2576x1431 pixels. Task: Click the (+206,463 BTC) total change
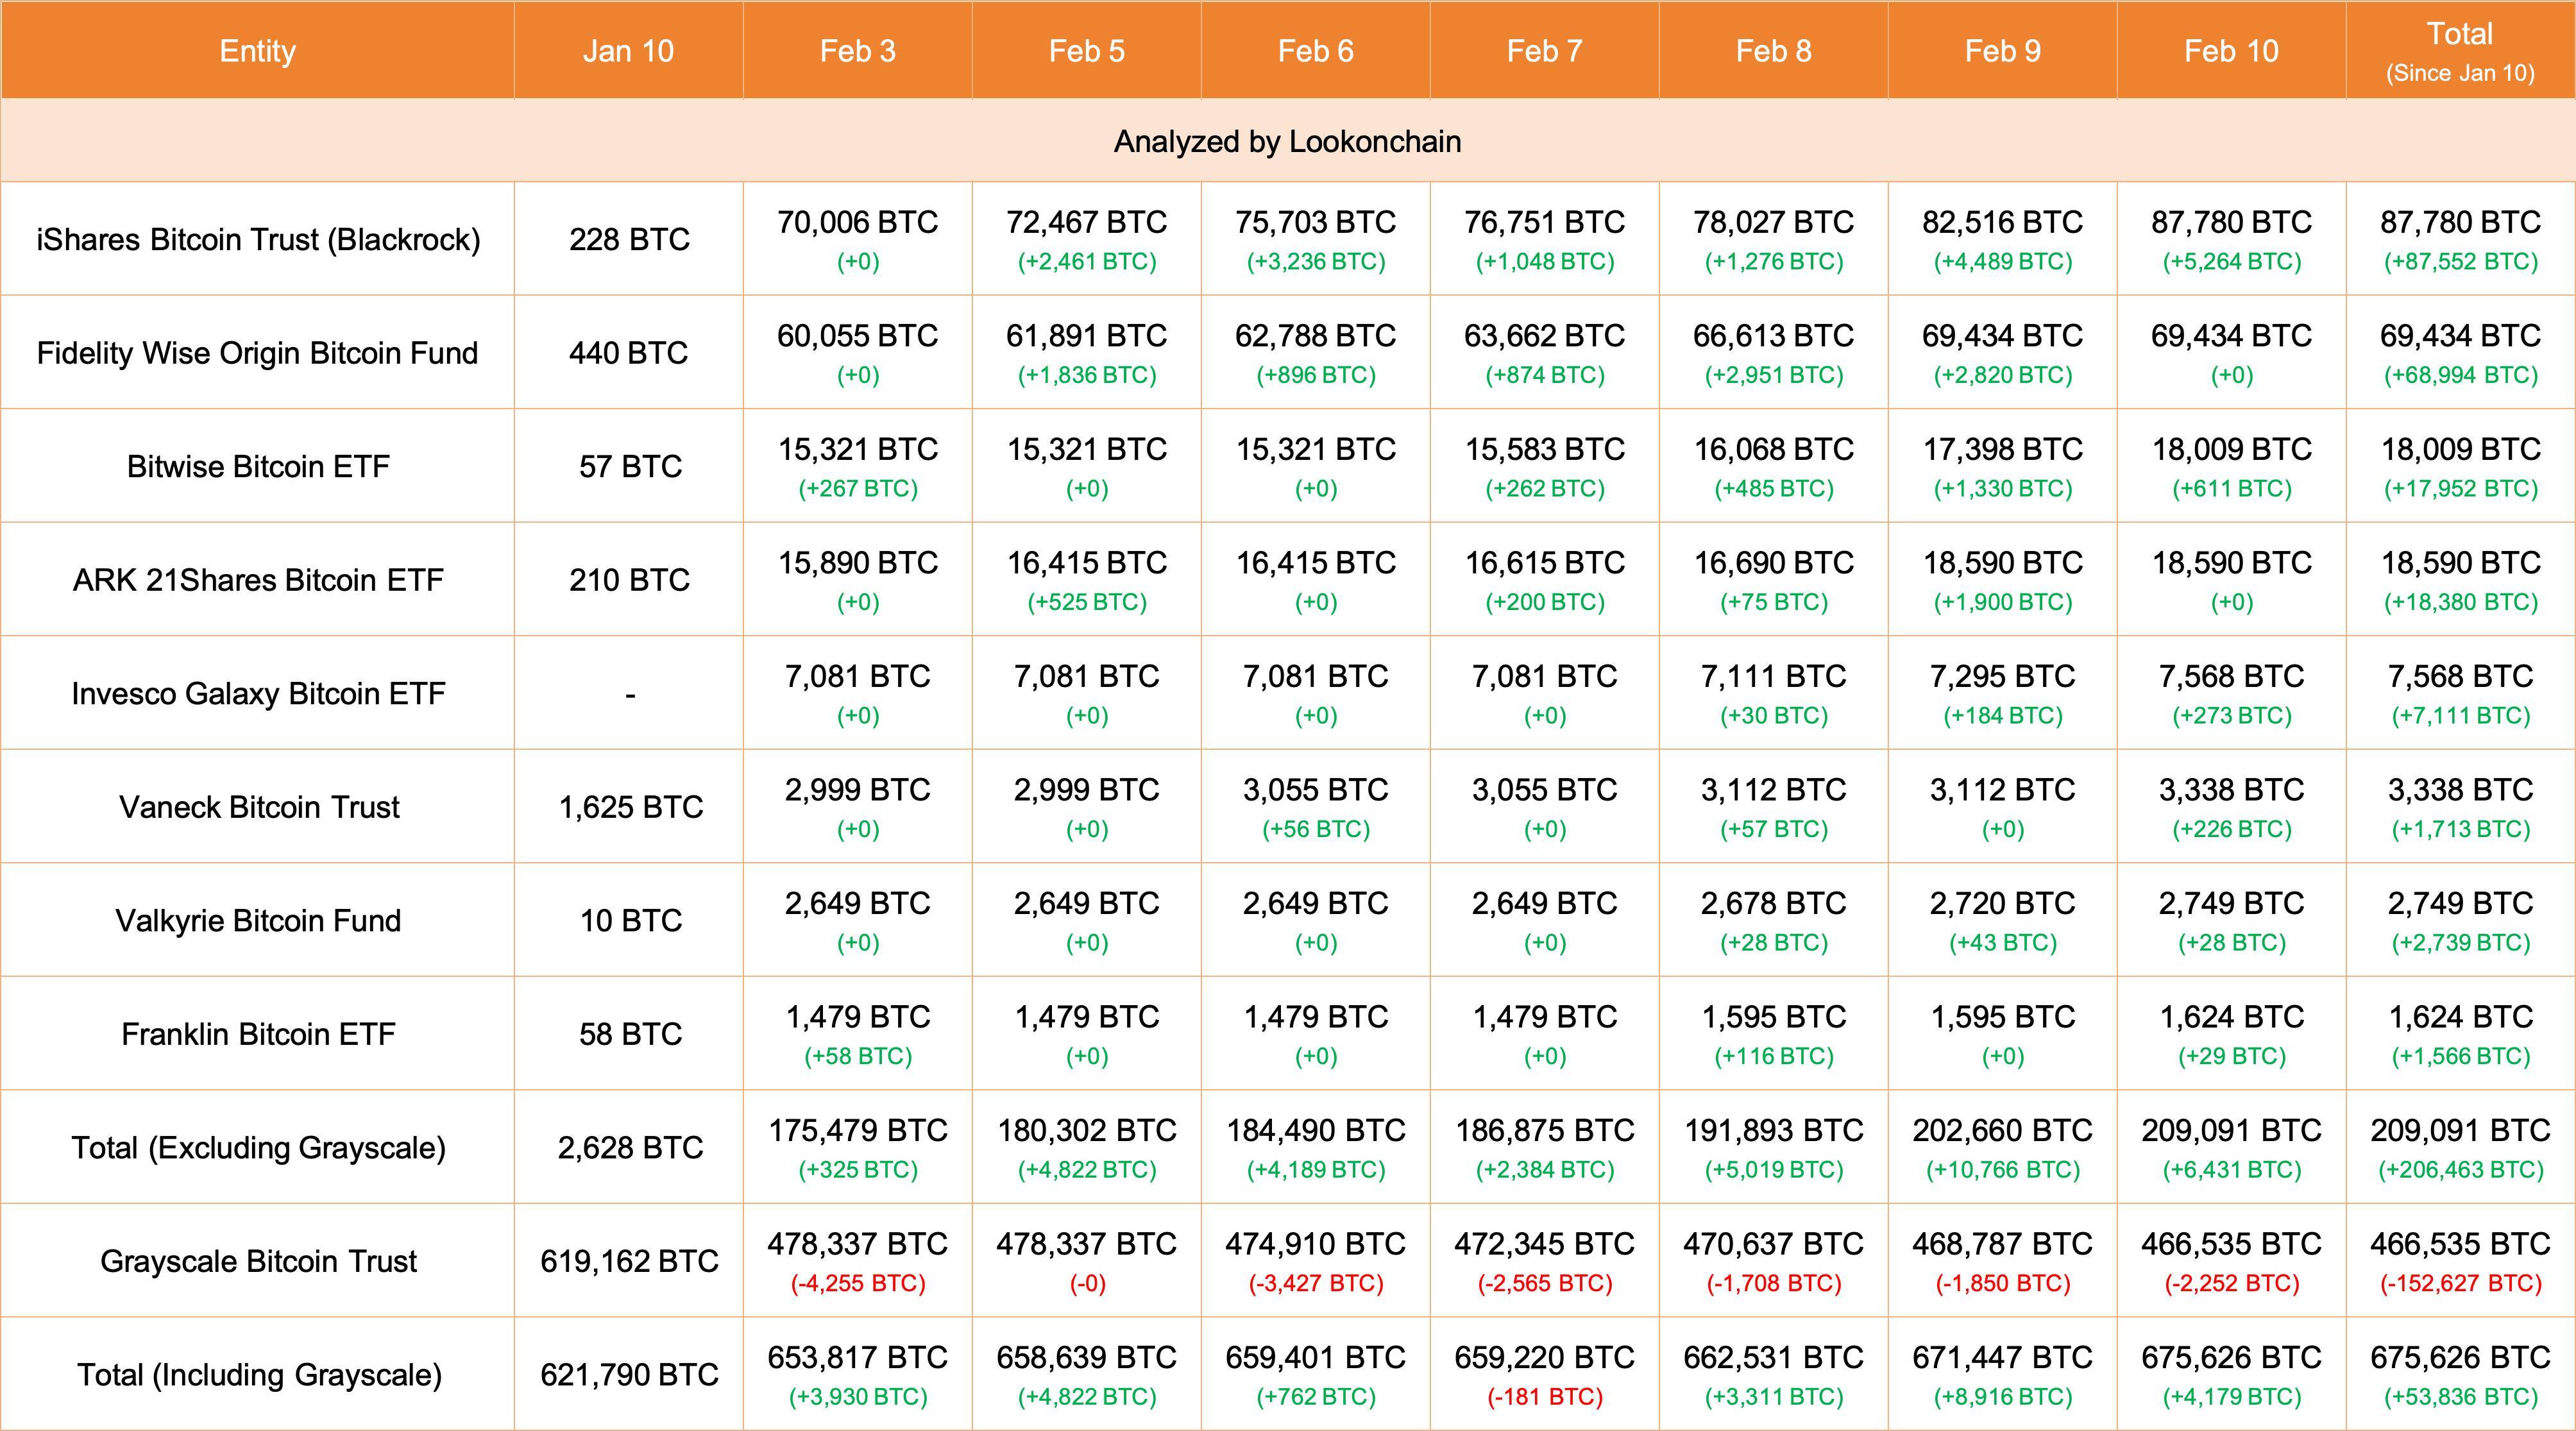pos(2460,1170)
